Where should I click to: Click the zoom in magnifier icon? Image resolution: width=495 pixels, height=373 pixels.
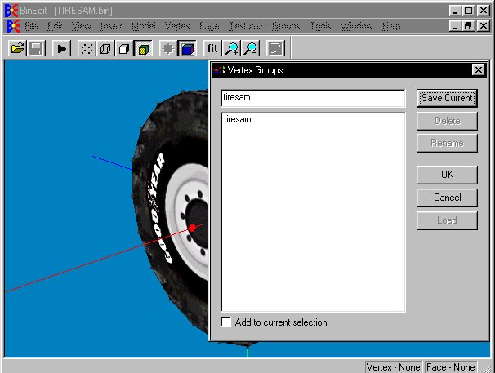pos(232,49)
